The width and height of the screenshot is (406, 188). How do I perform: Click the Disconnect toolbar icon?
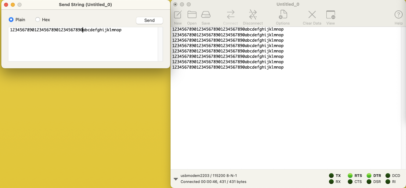coord(253,15)
